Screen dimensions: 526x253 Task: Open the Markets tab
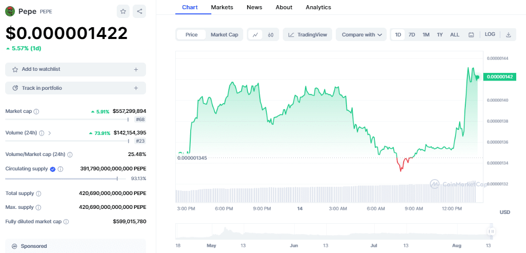pyautogui.click(x=222, y=7)
